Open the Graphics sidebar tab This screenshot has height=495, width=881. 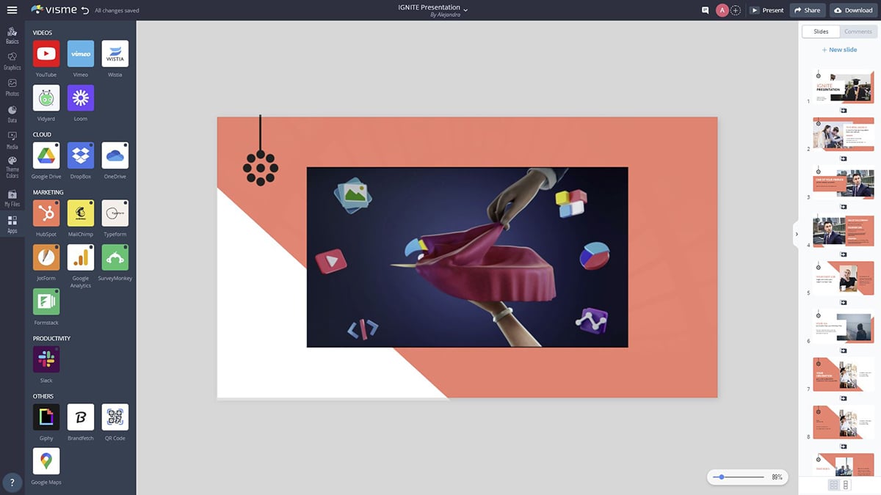point(12,61)
